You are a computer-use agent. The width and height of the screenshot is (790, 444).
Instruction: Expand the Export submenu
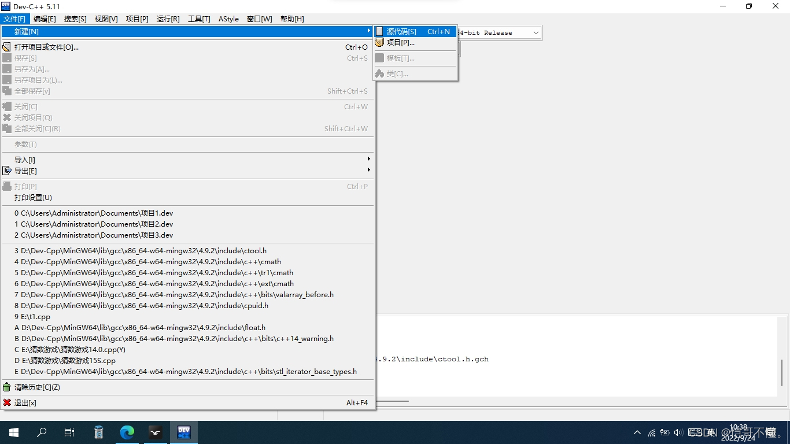point(368,170)
